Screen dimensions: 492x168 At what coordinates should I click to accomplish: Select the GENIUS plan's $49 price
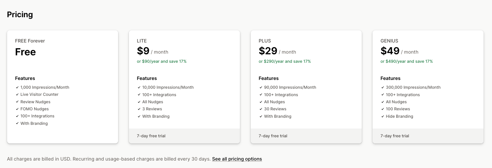pyautogui.click(x=390, y=51)
